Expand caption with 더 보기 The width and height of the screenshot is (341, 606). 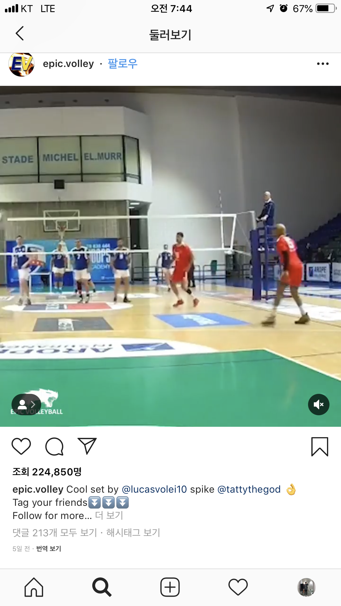[109, 515]
